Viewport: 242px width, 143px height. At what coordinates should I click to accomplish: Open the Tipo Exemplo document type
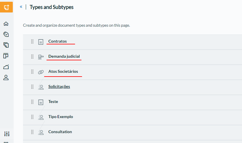[61, 117]
